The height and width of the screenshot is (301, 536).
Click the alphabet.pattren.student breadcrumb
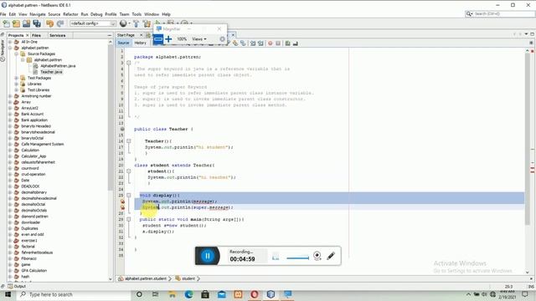click(146, 278)
